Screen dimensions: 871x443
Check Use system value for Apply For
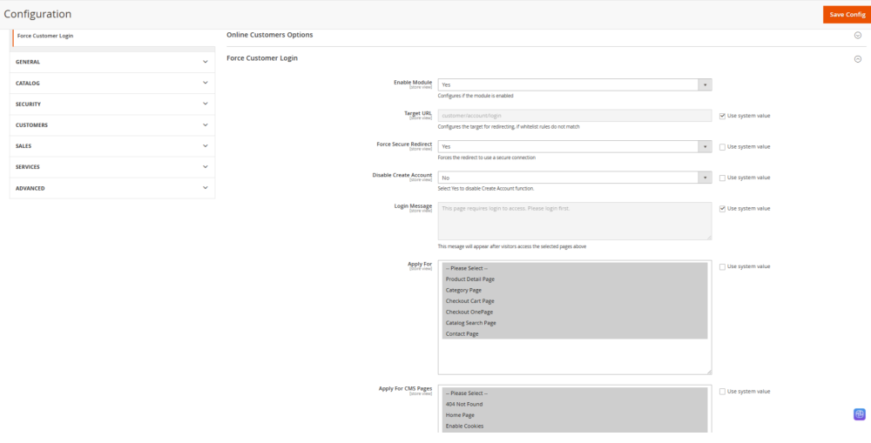722,266
